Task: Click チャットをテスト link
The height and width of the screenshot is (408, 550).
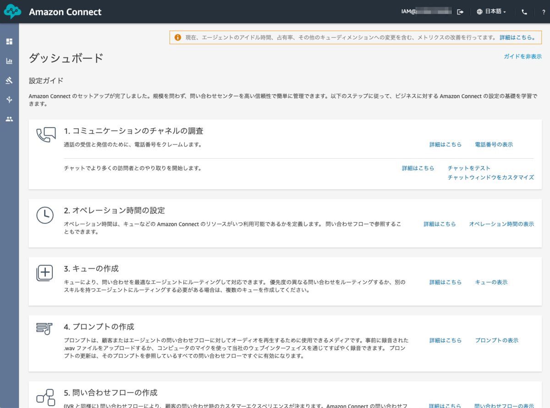Action: (x=469, y=168)
